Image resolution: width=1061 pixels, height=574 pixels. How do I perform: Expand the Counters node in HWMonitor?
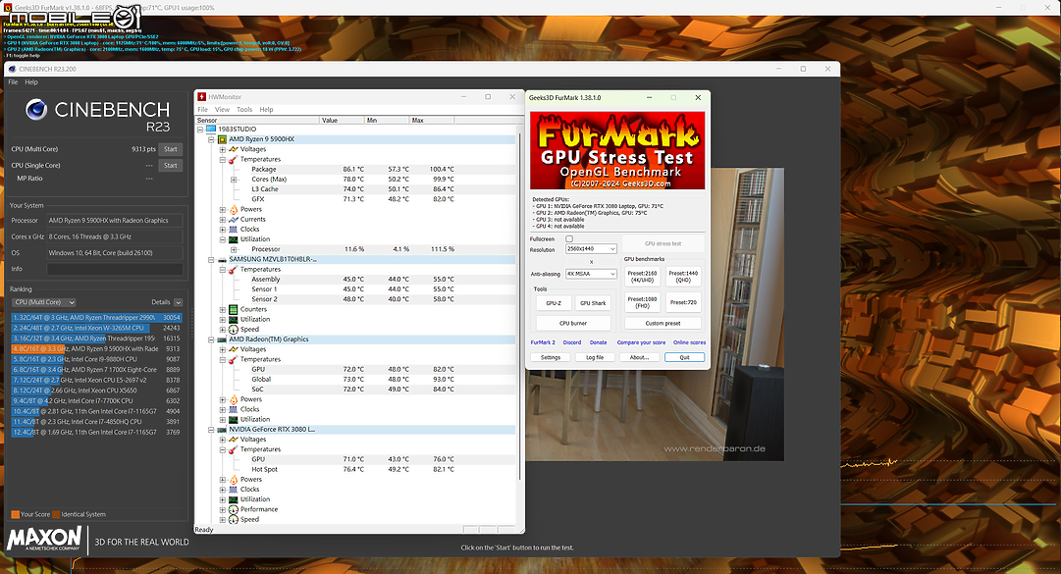point(223,310)
